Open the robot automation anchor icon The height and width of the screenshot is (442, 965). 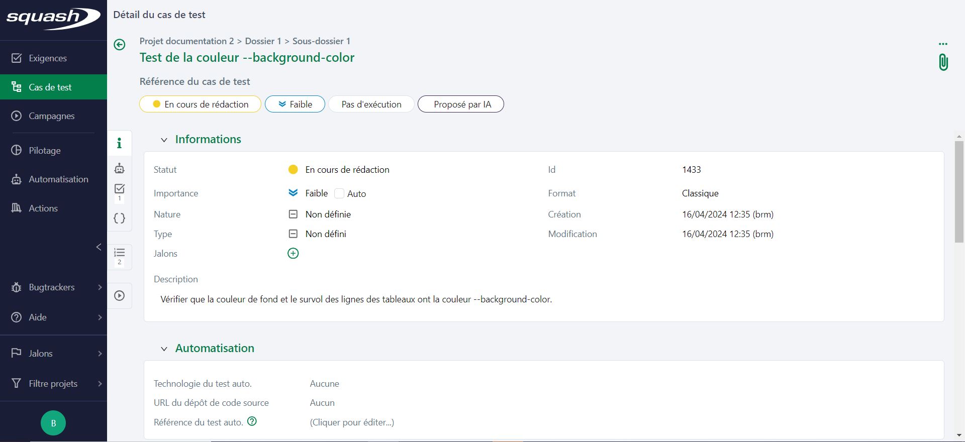tap(120, 168)
